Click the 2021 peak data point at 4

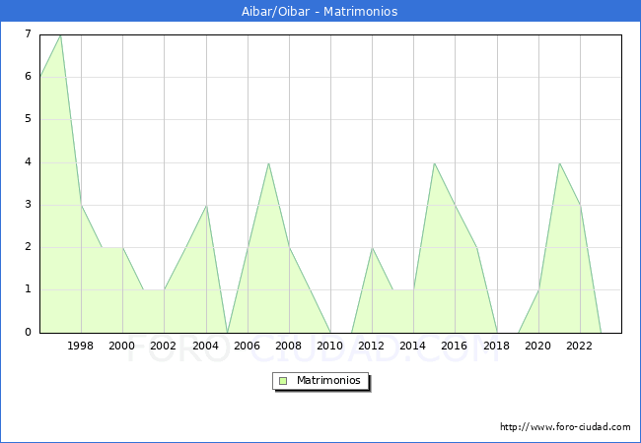(x=559, y=163)
